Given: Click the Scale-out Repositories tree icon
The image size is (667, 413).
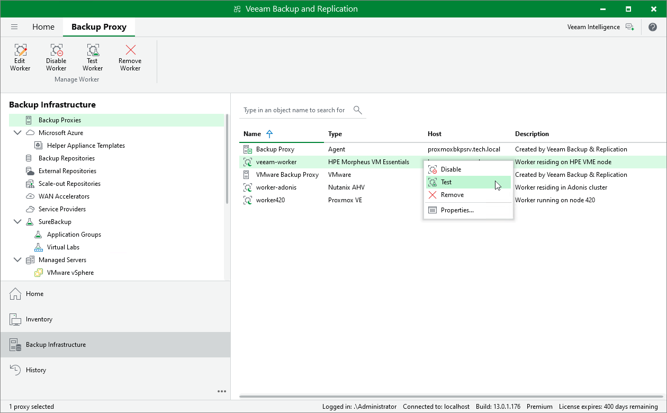Looking at the screenshot, I should 29,184.
